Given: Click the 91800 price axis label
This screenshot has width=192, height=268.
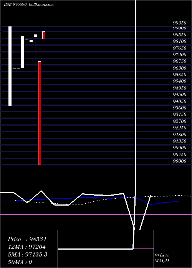Looking at the screenshot, I should pyautogui.click(x=179, y=134).
